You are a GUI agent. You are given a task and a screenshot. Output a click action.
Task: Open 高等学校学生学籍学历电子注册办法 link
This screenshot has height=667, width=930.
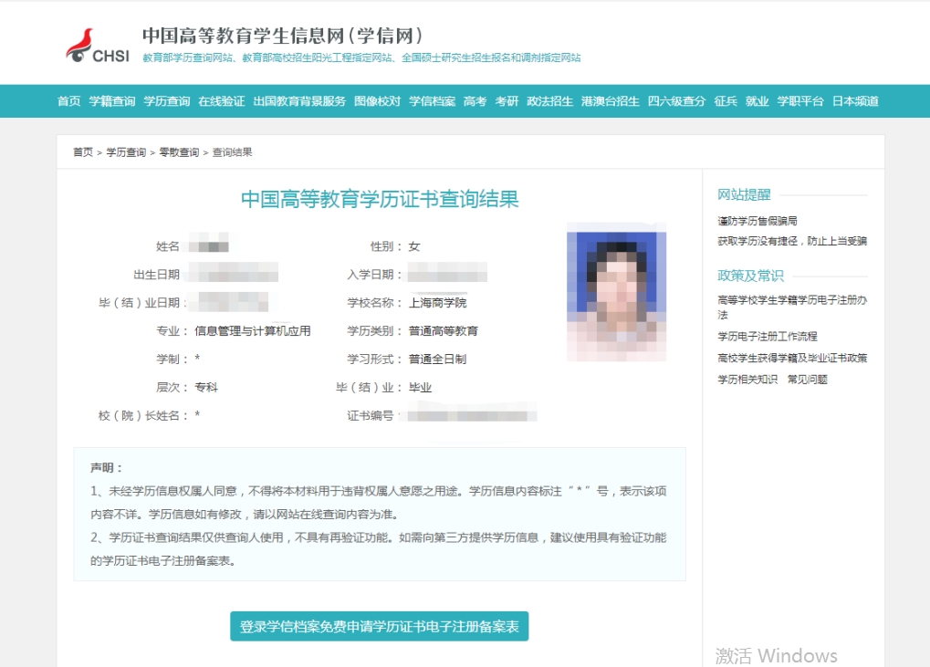point(792,307)
